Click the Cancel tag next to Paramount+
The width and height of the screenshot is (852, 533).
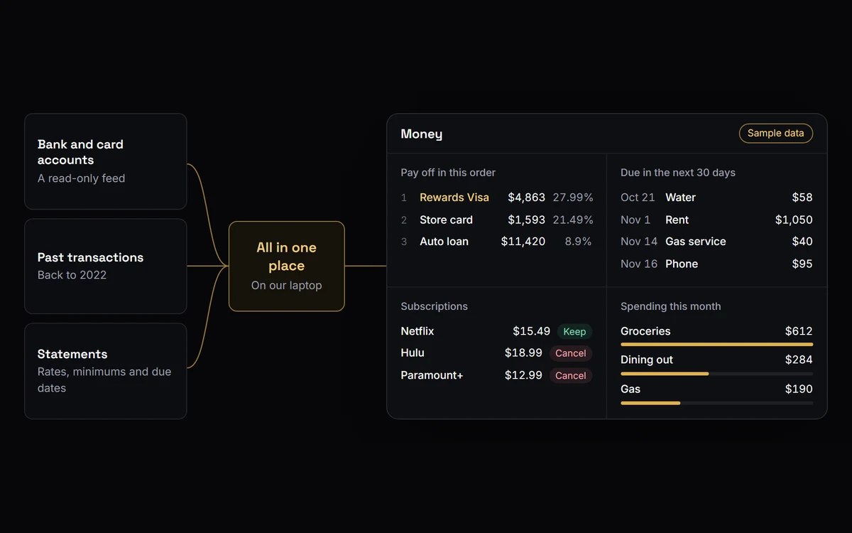pyautogui.click(x=570, y=375)
